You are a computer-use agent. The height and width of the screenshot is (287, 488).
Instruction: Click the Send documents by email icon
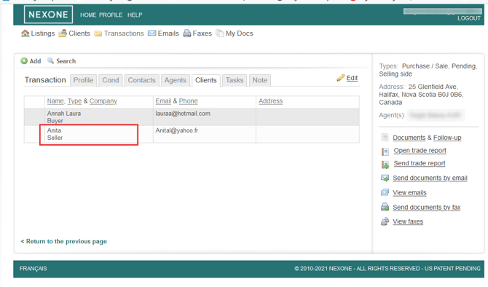[385, 178]
